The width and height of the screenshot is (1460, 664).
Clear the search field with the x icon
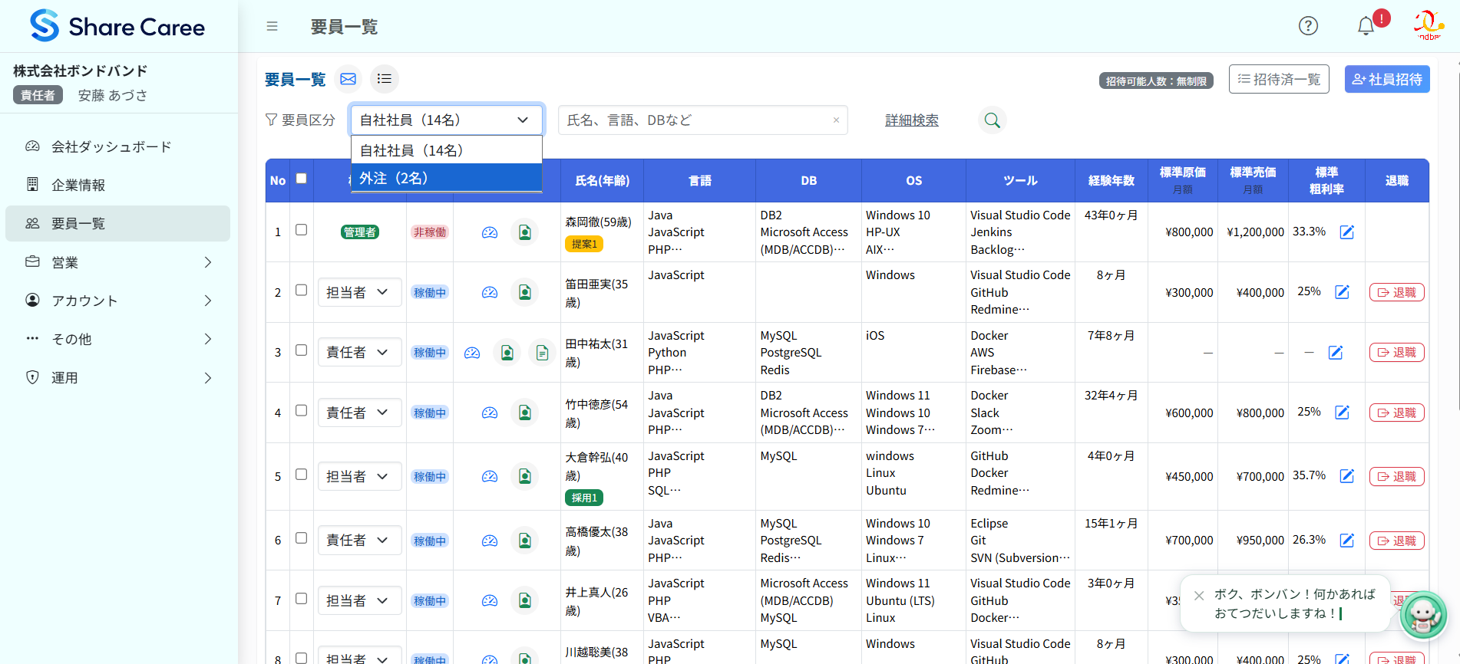click(x=836, y=120)
